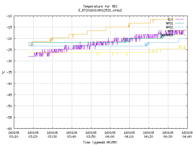
Task: Click the '-45' y-axis tick label
Action: (9, 95)
